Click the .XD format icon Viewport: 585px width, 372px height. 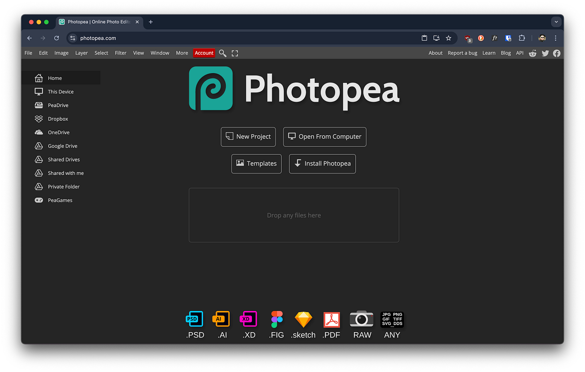click(248, 319)
